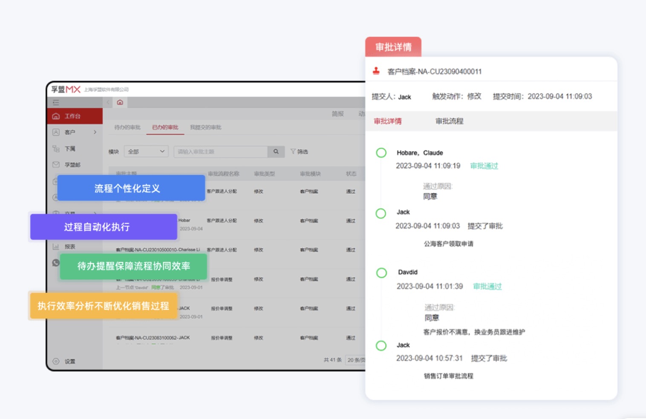Image resolution: width=646 pixels, height=419 pixels.
Task: Click the search magnifier icon
Action: [276, 152]
